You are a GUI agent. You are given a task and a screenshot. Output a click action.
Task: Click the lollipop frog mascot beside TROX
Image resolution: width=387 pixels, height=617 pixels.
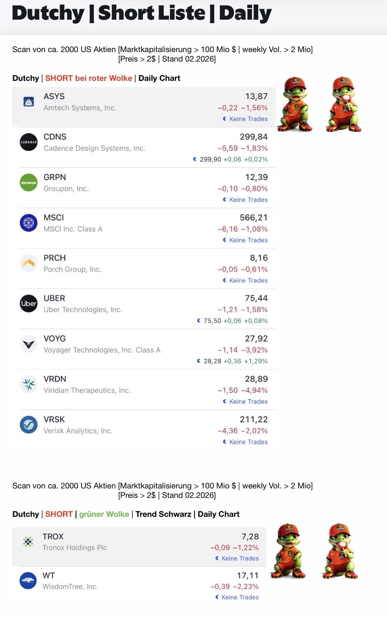point(340,551)
